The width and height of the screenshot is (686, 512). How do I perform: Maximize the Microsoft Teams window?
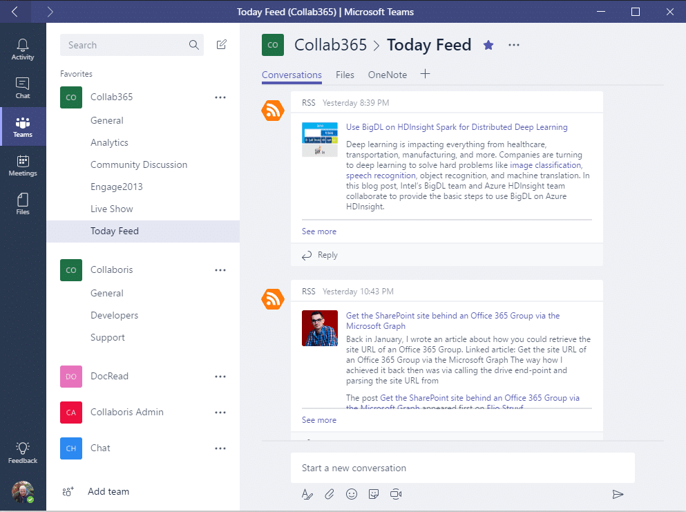point(636,12)
